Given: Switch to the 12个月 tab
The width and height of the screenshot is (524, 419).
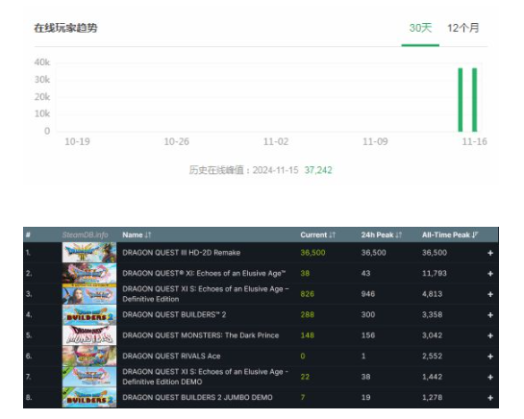Looking at the screenshot, I should [463, 28].
